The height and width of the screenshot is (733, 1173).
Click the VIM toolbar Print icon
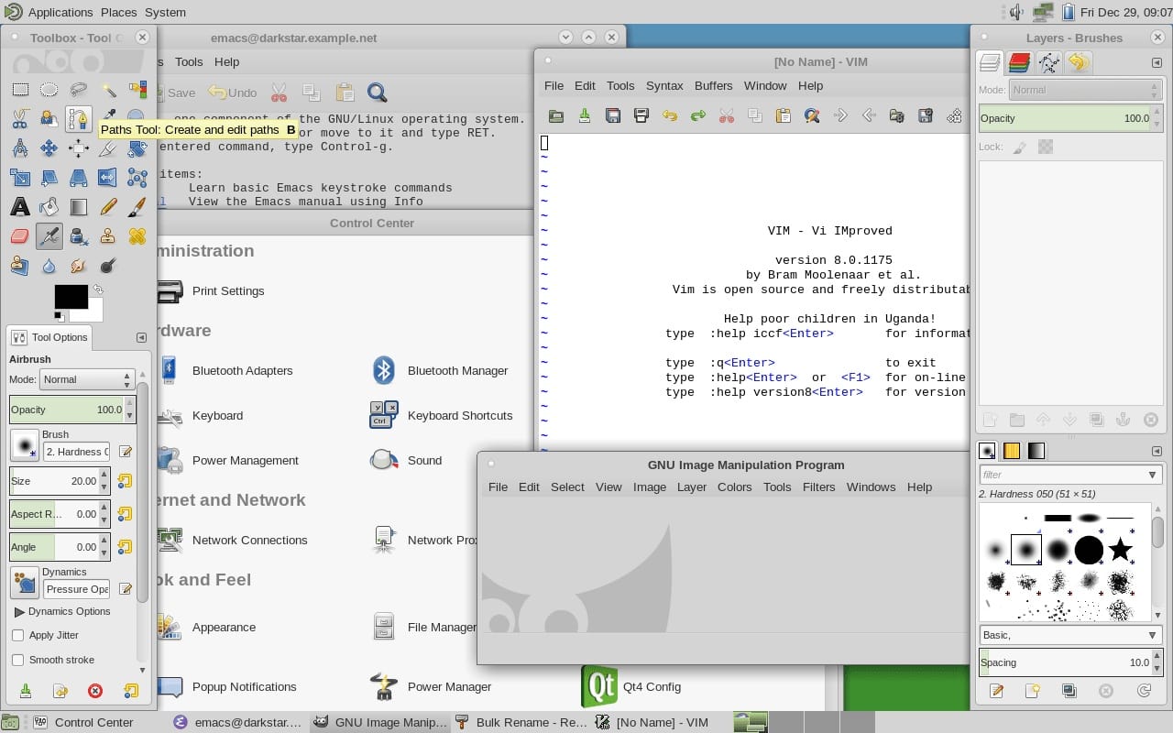pyautogui.click(x=641, y=115)
